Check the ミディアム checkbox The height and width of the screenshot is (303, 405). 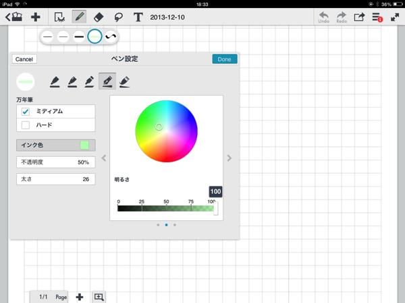26,111
